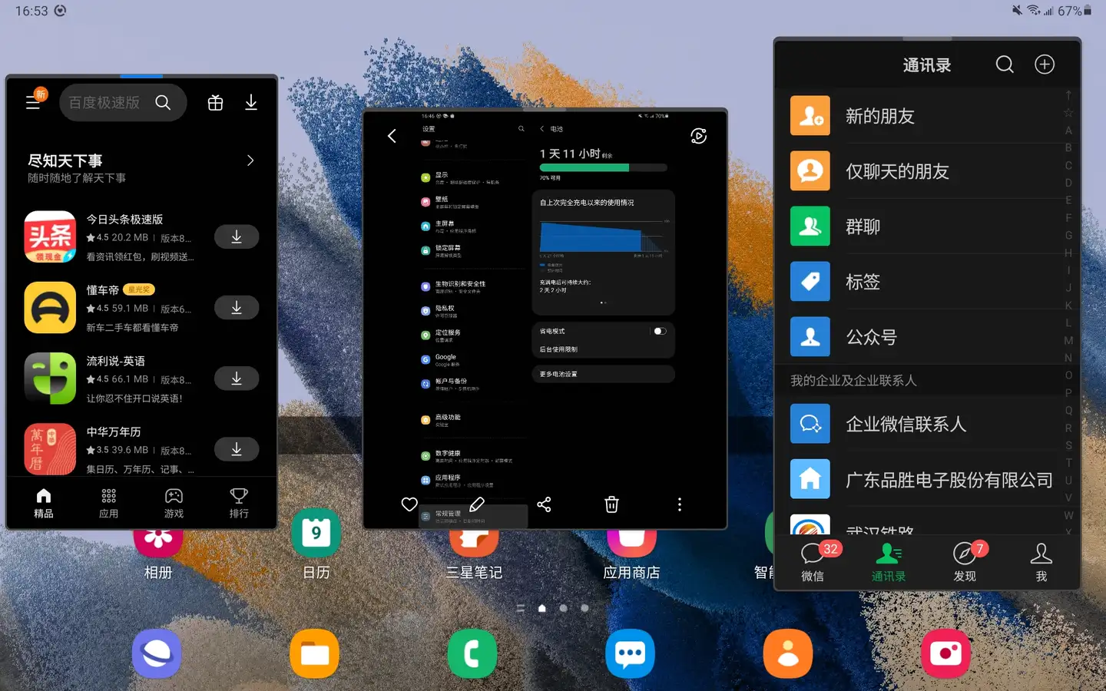Screen dimensions: 1106x691
Task: Switch to 游戏 tab in store
Action: point(174,503)
